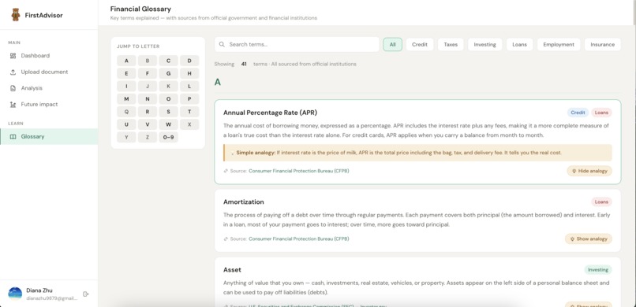Click the Amortization term title
Viewport: 636px width, 307px height.
coord(243,202)
